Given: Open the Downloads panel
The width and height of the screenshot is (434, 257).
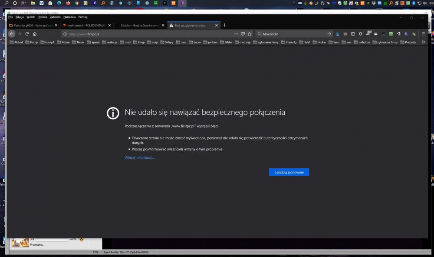Looking at the screenshot, I should (x=338, y=34).
